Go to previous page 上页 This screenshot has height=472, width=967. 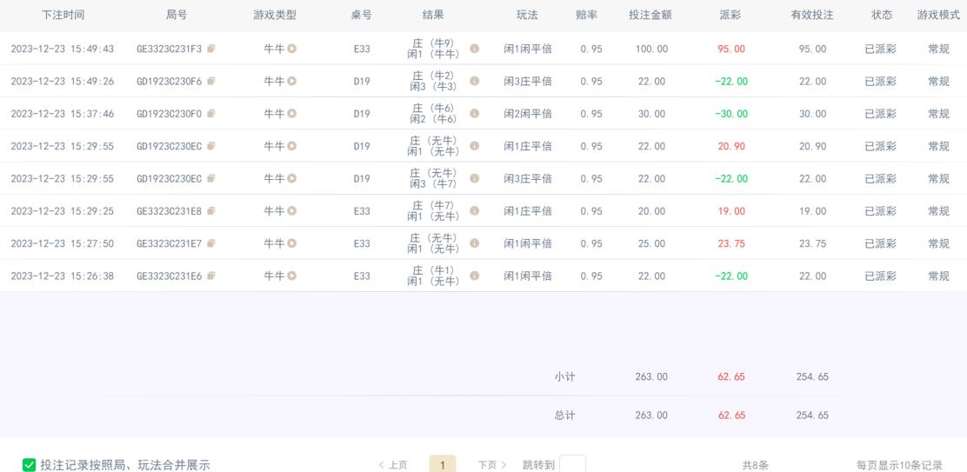click(393, 464)
